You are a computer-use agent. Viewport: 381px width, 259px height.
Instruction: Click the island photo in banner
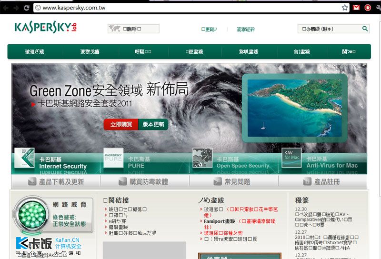tap(294, 108)
